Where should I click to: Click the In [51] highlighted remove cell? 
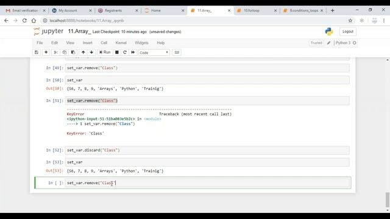click(207, 100)
